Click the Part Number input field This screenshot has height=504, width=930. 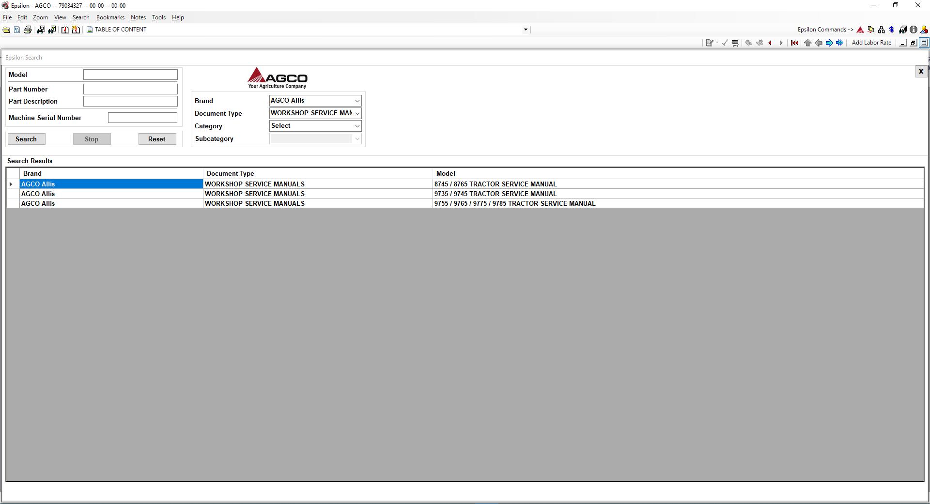(x=130, y=89)
